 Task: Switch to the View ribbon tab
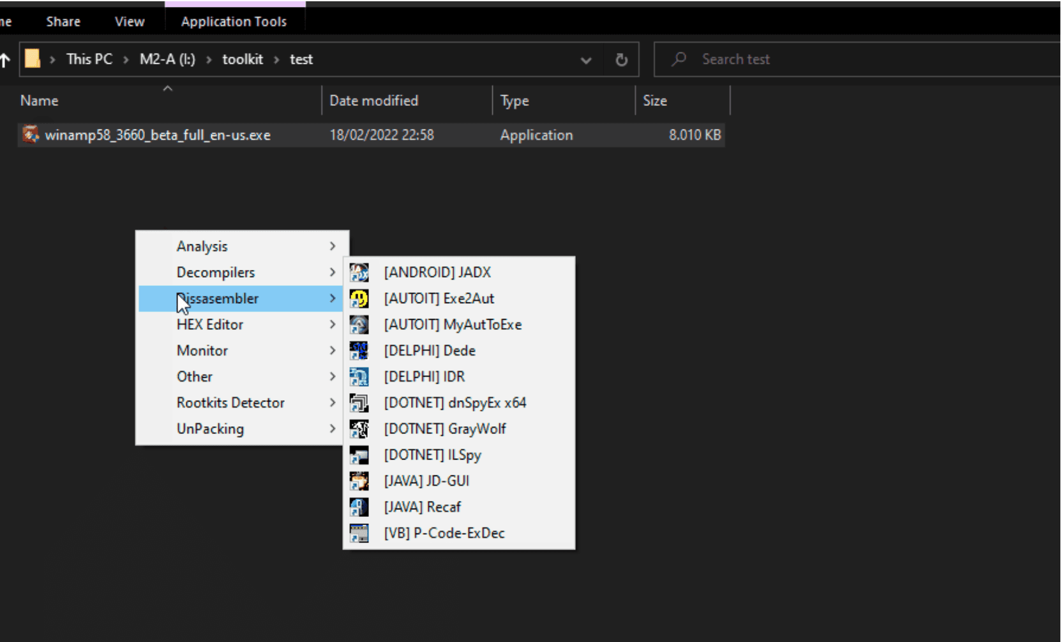click(x=130, y=22)
